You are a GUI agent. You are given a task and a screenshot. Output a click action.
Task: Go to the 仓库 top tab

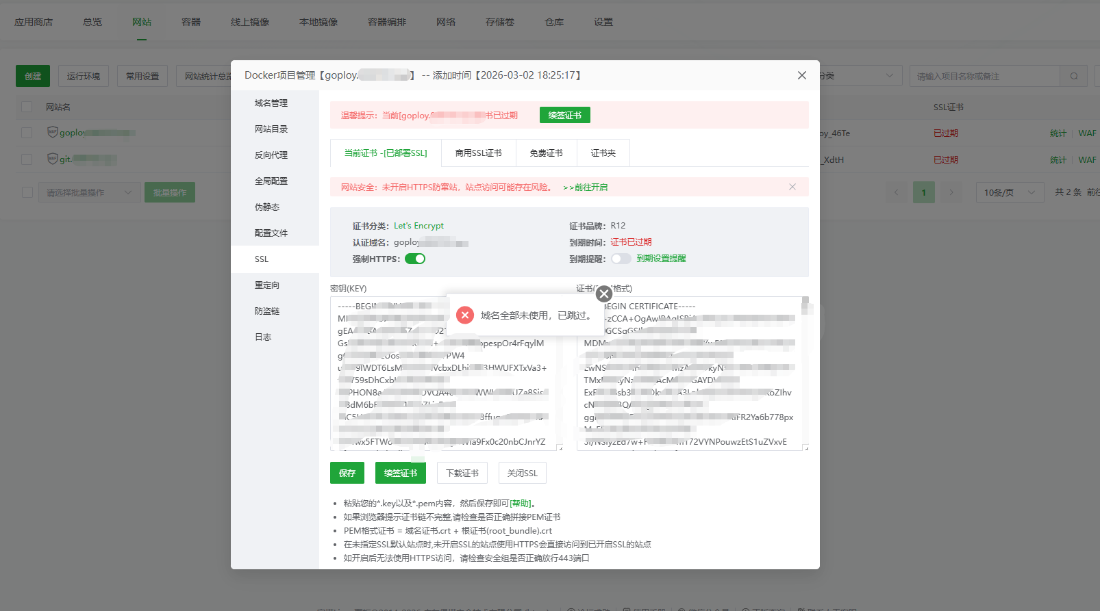tap(554, 22)
